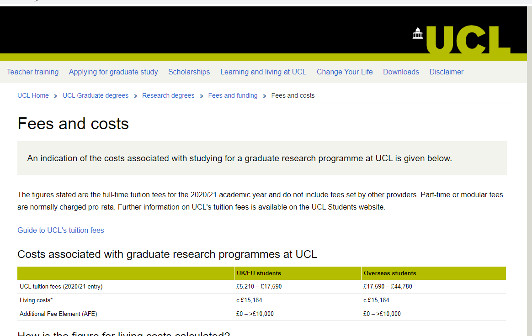Viewport: 532px width, 336px height.
Task: Open the Change Your Life page
Action: [345, 72]
